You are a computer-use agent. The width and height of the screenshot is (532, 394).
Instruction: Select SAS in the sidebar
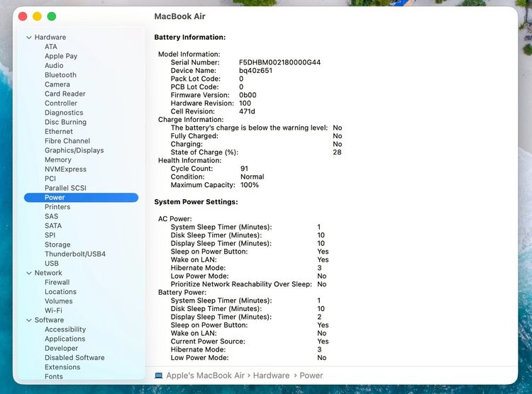pyautogui.click(x=52, y=216)
